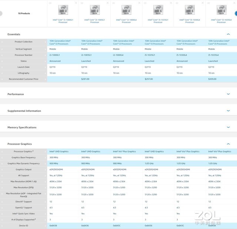Collapse the Processor Graphics section chevron
The image size is (237, 229).
point(228,144)
